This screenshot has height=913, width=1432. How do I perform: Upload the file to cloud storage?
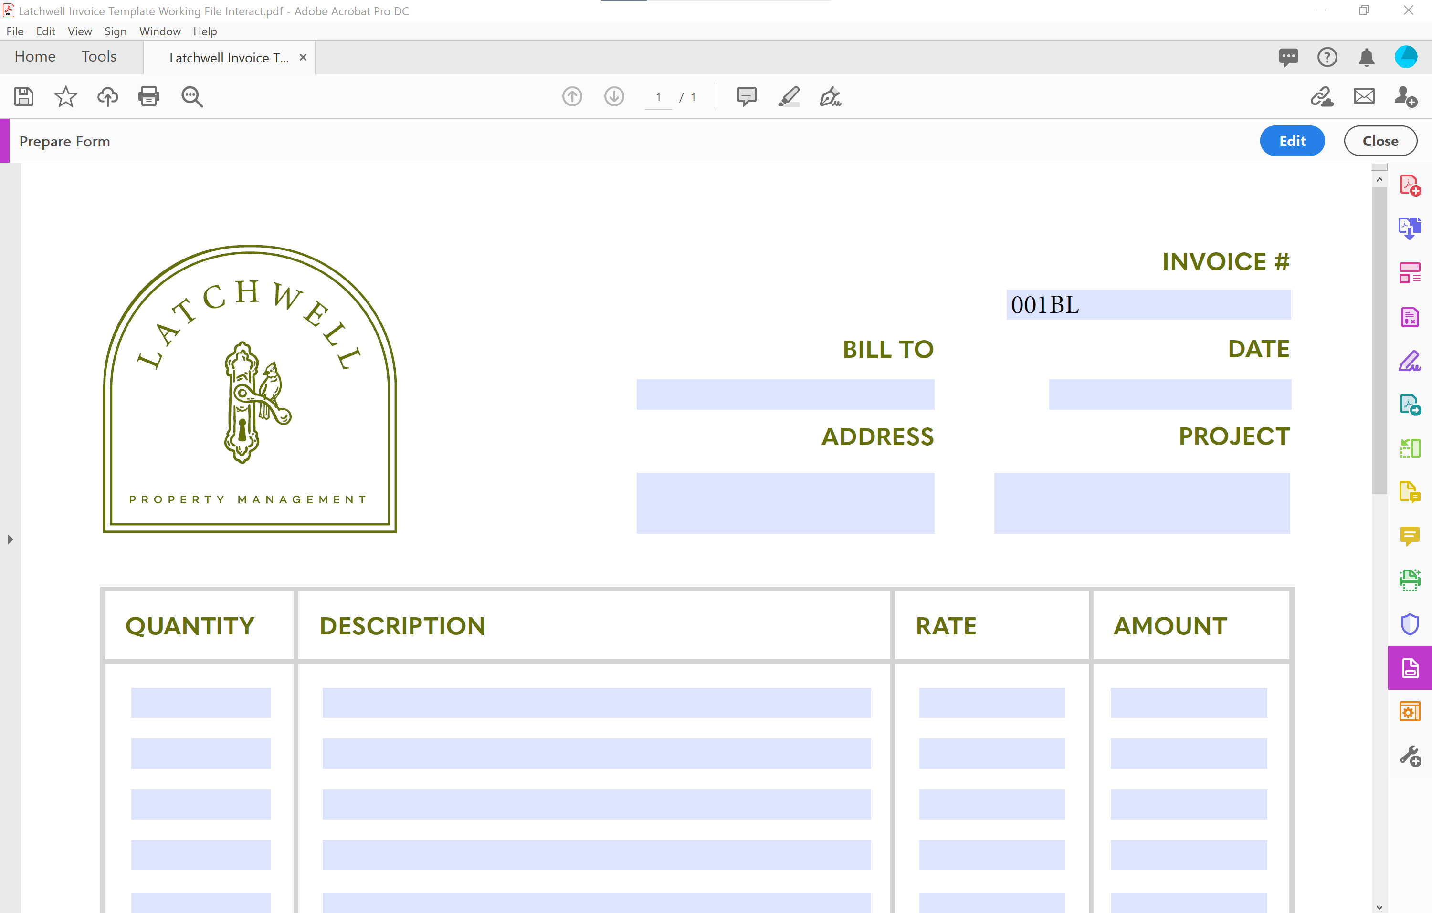[107, 96]
